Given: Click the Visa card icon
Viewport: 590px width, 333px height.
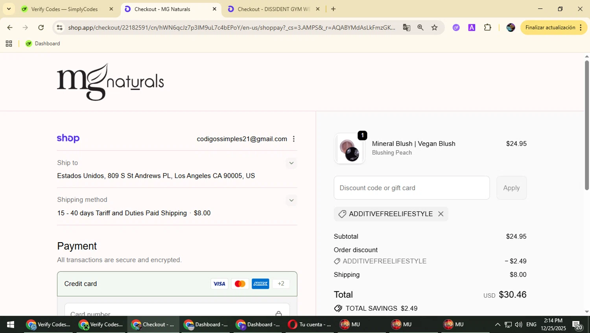Looking at the screenshot, I should click(x=219, y=284).
